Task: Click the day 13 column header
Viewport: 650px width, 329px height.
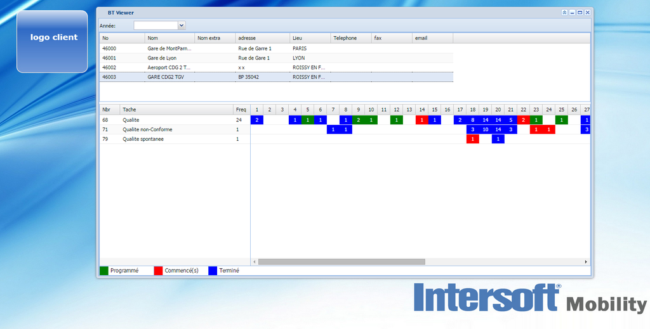Action: click(x=409, y=110)
